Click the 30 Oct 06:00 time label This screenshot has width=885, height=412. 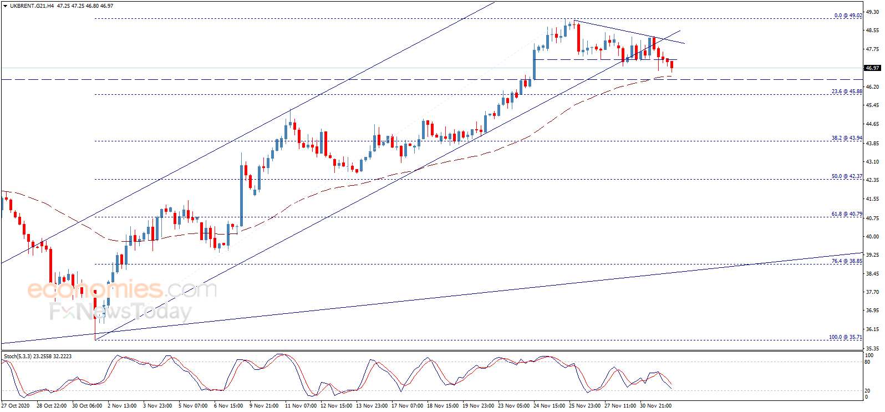coord(87,406)
